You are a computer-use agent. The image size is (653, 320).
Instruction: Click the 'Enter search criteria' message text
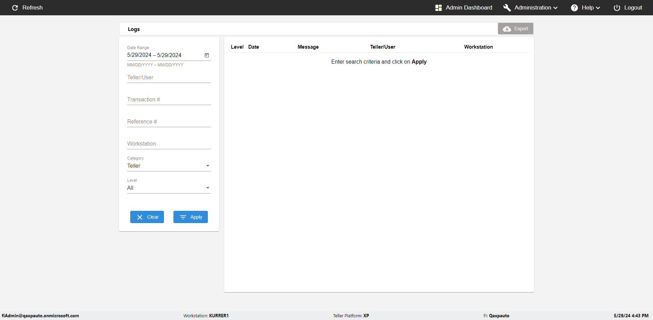pyautogui.click(x=379, y=62)
